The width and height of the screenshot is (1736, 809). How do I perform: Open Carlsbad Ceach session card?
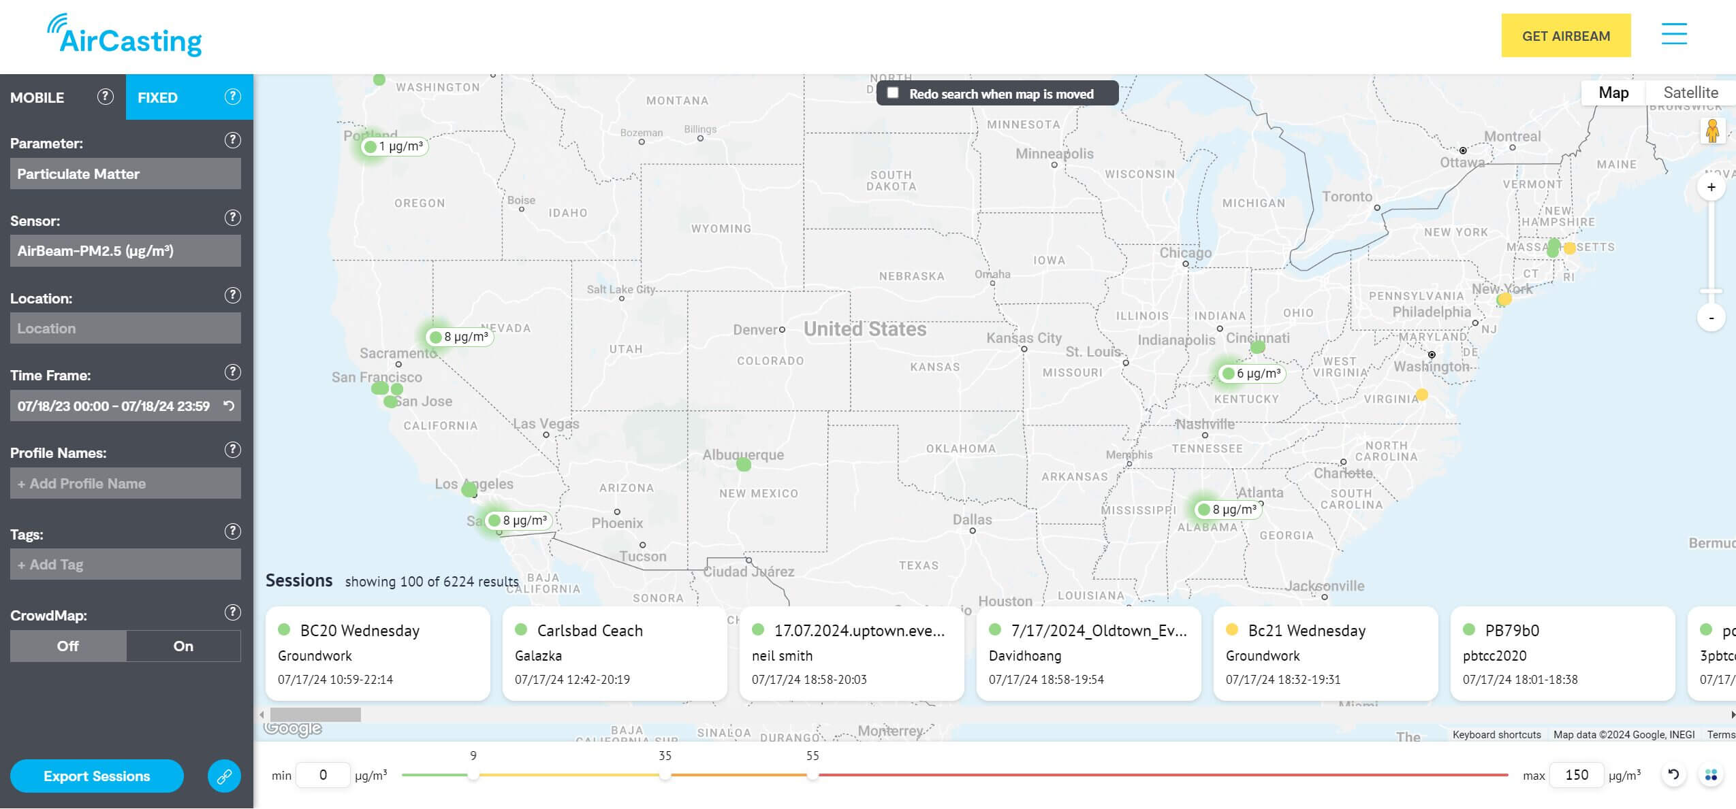615,654
